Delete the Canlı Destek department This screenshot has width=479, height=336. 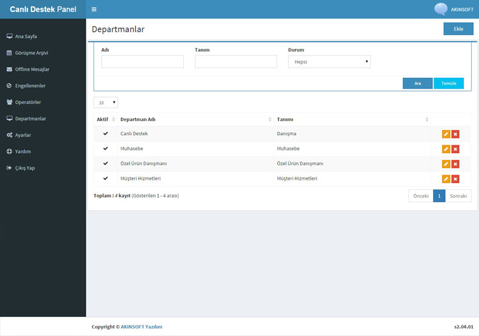(x=455, y=134)
